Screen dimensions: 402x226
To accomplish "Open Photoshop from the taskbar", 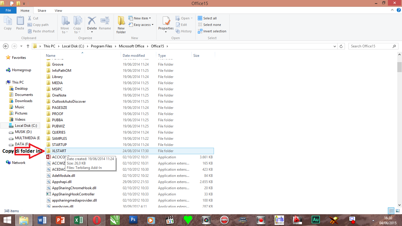I will (x=133, y=220).
